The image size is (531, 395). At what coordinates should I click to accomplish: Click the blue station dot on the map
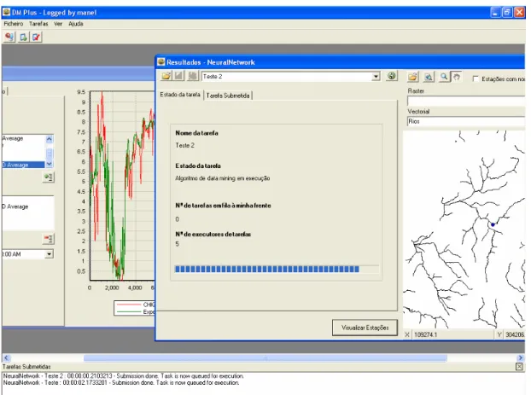coord(493,224)
